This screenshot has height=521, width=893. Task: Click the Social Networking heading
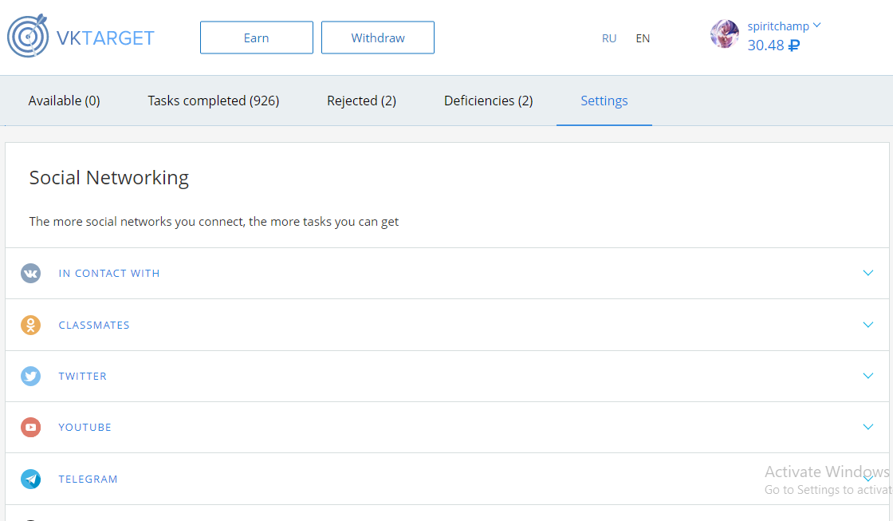108,178
